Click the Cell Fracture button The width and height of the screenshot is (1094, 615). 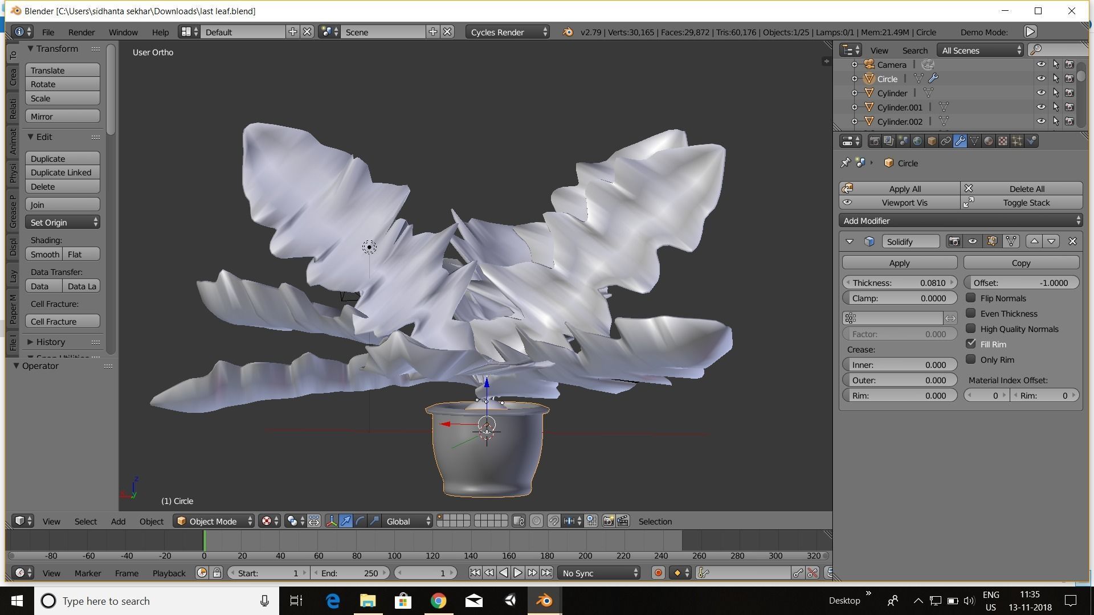[x=63, y=321]
